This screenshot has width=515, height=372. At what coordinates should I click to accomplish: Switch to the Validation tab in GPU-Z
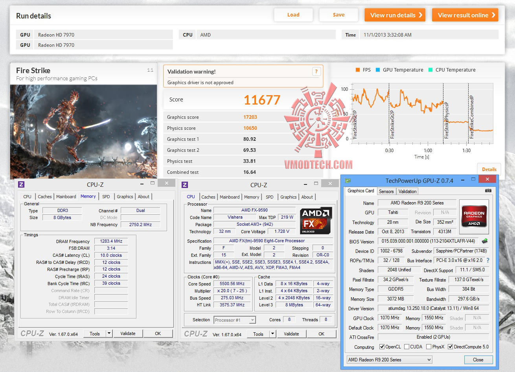407,192
